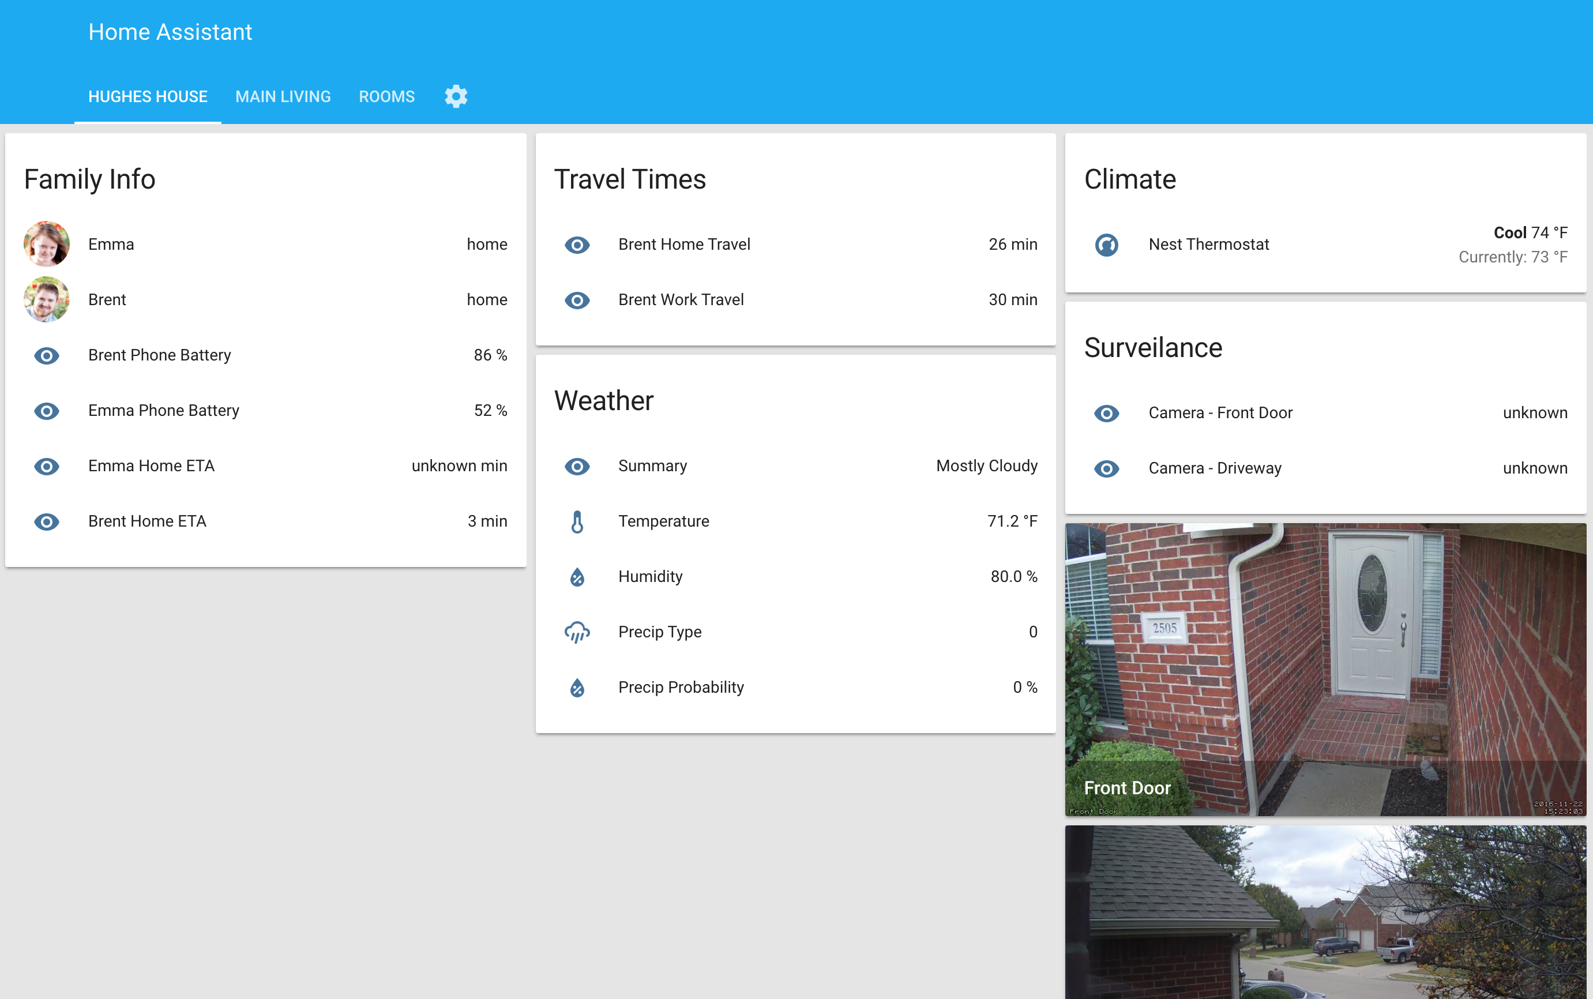Screen dimensions: 1593x999
Task: Click the Temperature thermometer icon
Action: coord(577,521)
